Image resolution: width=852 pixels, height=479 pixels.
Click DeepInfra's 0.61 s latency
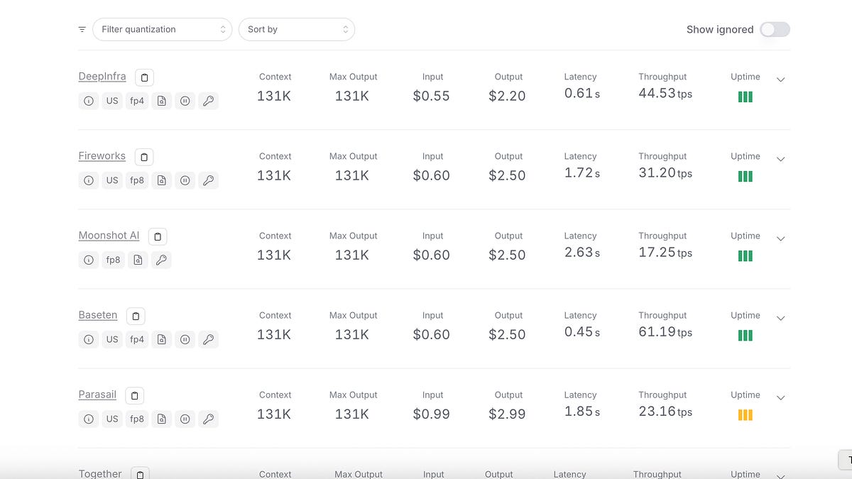[582, 93]
